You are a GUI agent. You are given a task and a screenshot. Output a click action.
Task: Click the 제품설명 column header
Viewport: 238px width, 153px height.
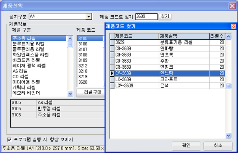184,36
